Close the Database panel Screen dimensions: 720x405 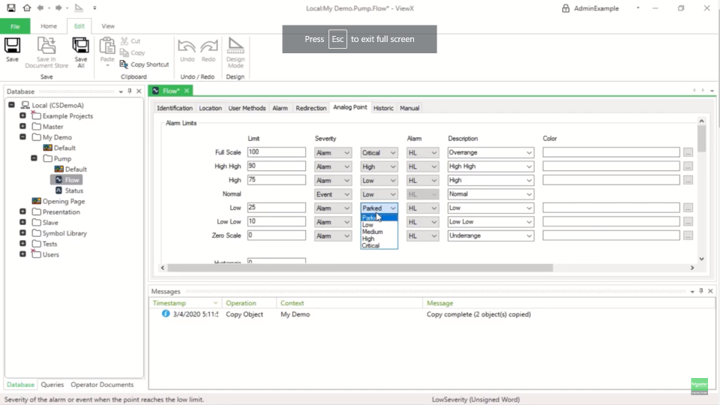point(139,91)
